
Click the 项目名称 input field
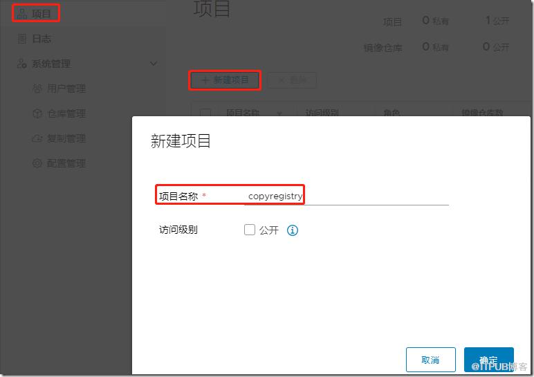point(347,196)
